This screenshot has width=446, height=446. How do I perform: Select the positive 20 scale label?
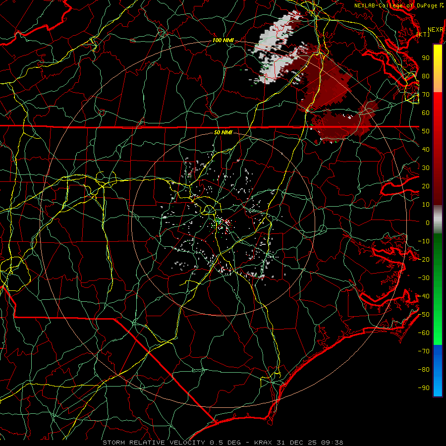click(x=426, y=186)
